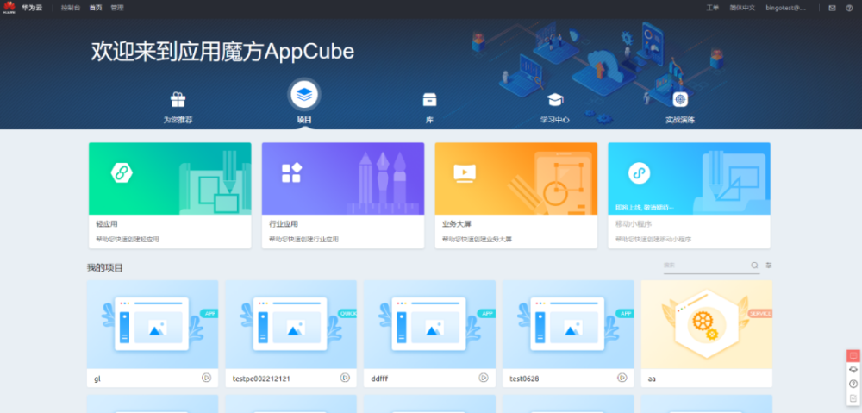Open the aa service project thumbnail
The image size is (862, 413).
707,324
